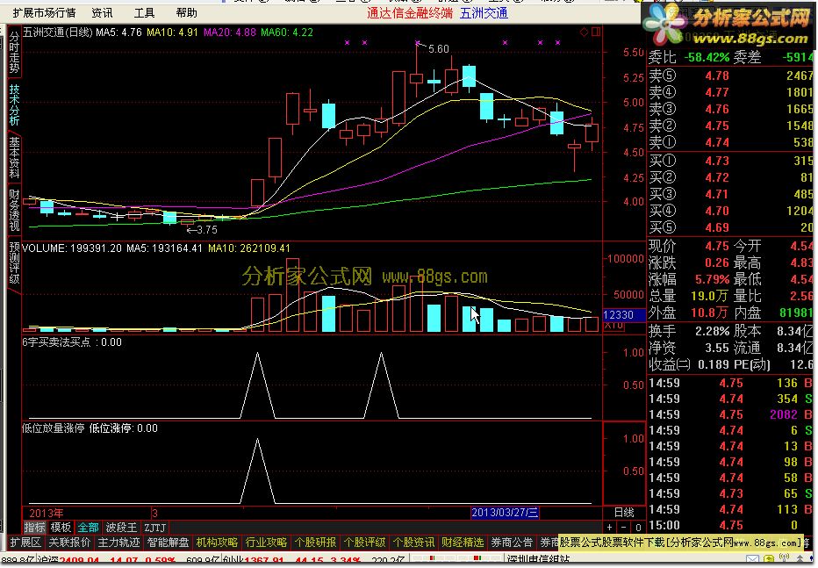The height and width of the screenshot is (568, 818).
Task: Click the MA20: 4.88 indicator label
Action: [x=230, y=32]
